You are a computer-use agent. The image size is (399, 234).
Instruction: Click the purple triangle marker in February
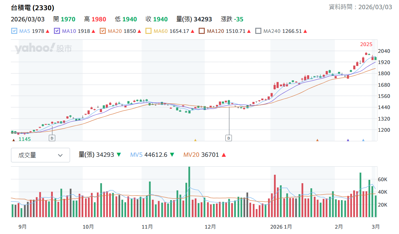(x=348, y=140)
